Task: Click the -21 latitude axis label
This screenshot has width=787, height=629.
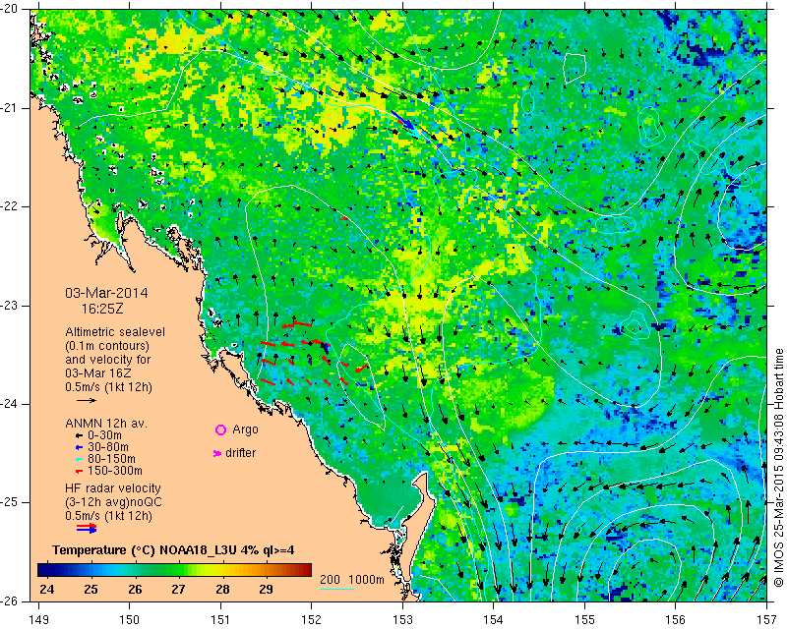Action: point(11,107)
